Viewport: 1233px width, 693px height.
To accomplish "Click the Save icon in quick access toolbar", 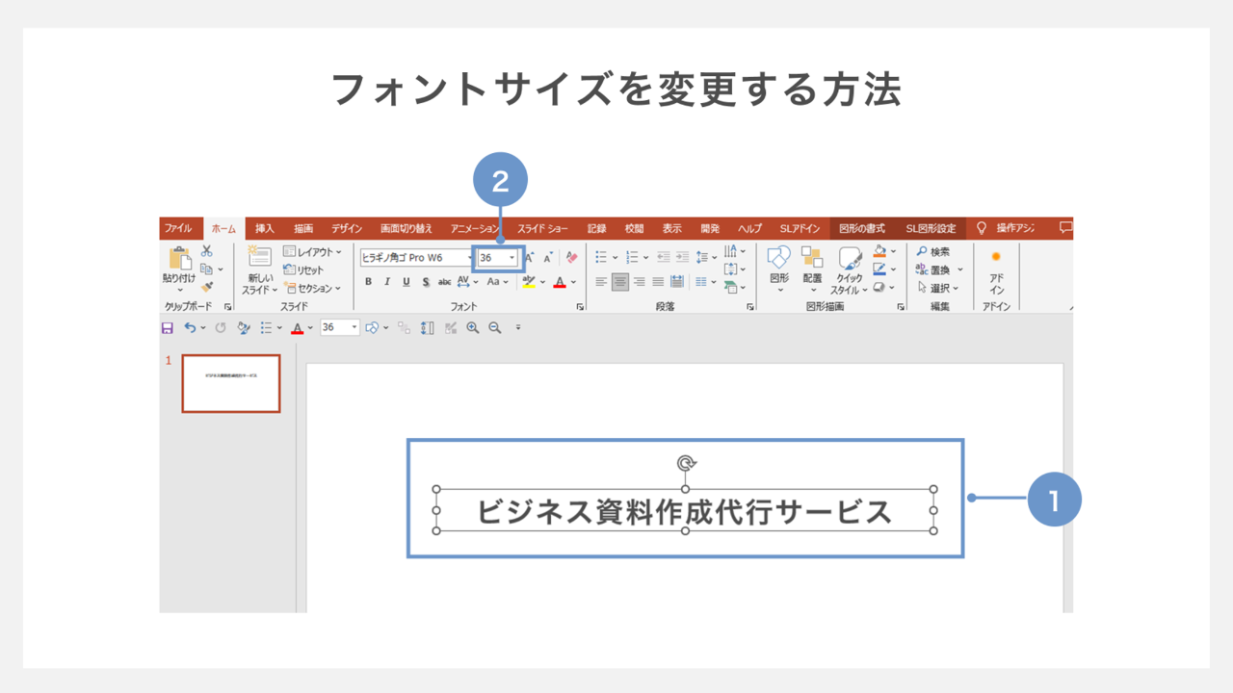I will [168, 328].
